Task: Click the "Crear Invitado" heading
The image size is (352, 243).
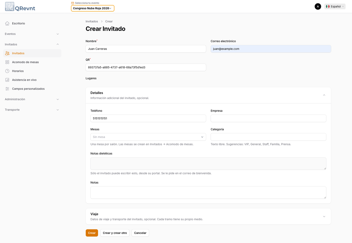Action: 105,29
